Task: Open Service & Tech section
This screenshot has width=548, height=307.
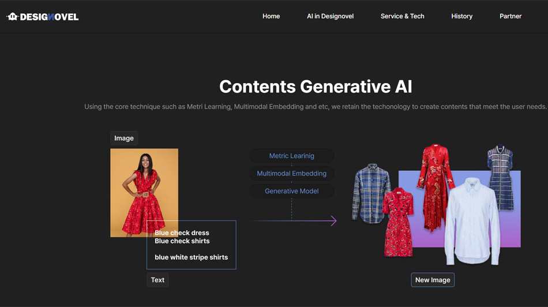Action: (402, 16)
